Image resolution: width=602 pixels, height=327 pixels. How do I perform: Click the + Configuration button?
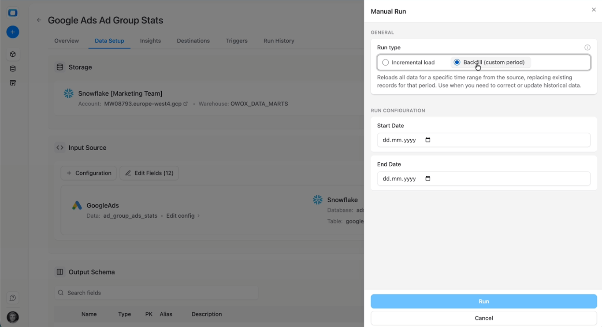(x=89, y=173)
